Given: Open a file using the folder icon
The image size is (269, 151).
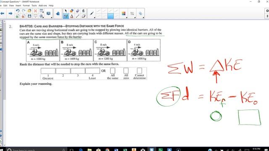Looking at the screenshot, I should tap(29, 11).
